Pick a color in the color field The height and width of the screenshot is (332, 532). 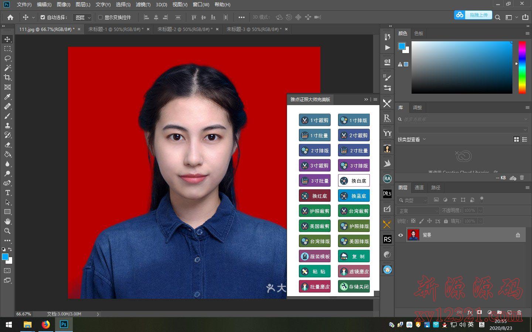click(462, 67)
